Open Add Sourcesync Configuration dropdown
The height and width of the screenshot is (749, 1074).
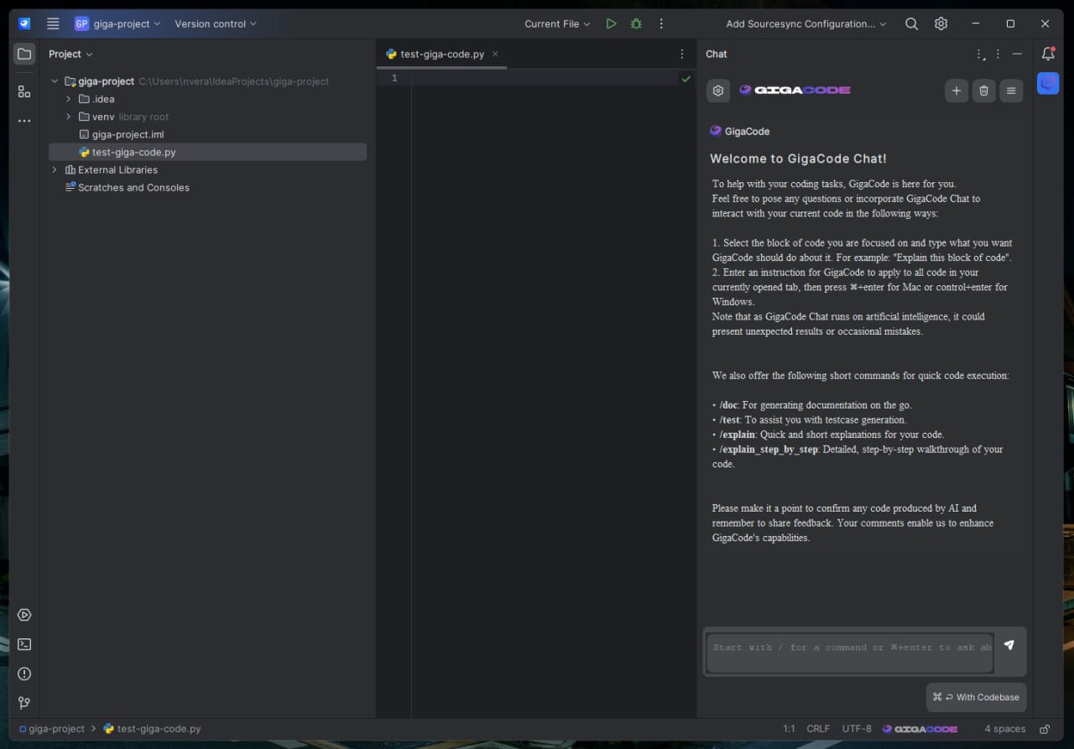click(x=805, y=23)
